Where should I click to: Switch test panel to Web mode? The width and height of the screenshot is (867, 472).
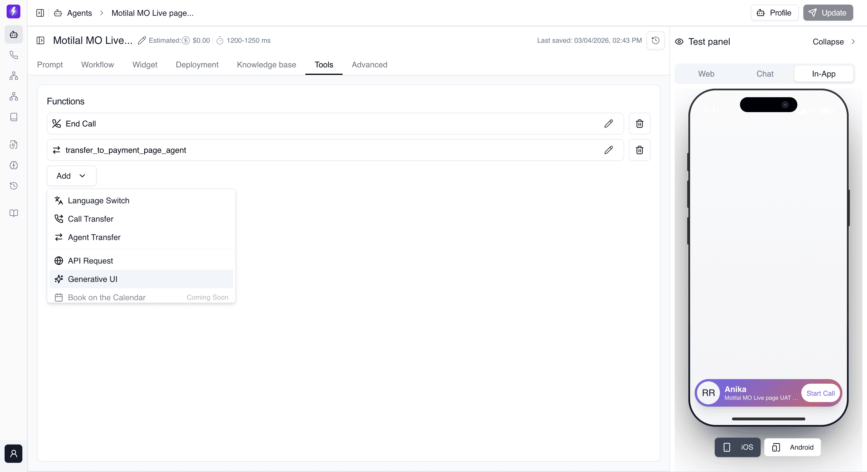coord(706,74)
